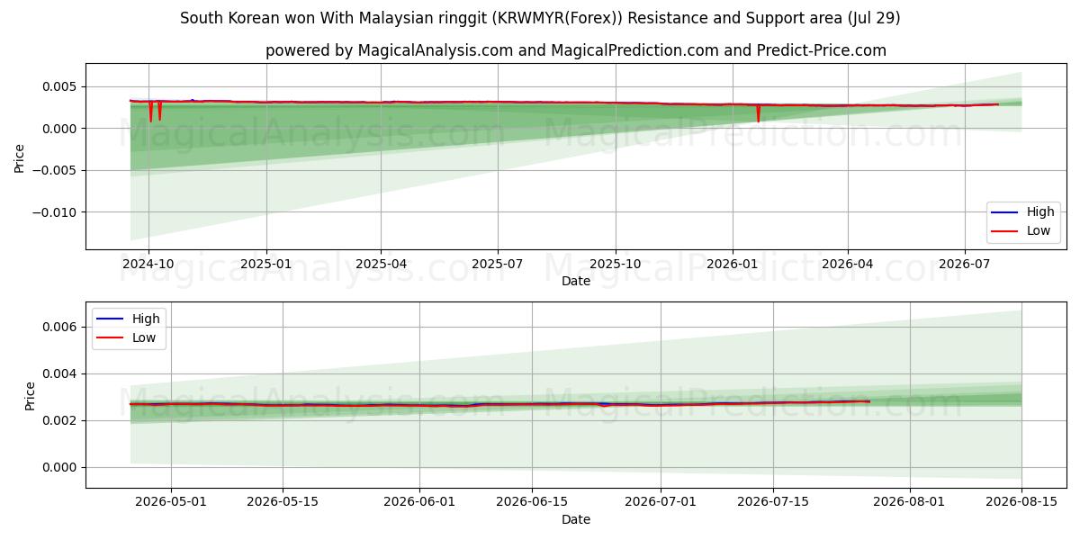This screenshot has width=1080, height=540.
Task: Click the 'Date' axis label under the top chart
Action: (x=576, y=281)
